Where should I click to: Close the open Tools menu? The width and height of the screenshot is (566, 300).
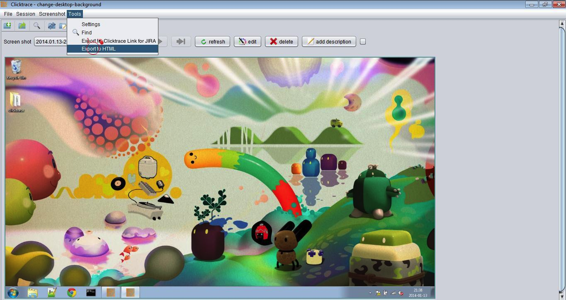pyautogui.click(x=75, y=14)
